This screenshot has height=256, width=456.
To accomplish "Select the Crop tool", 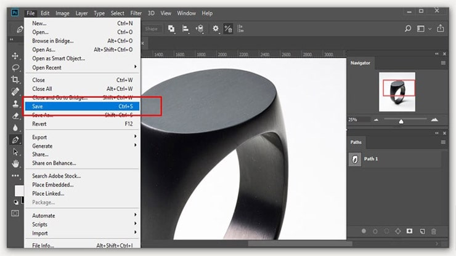I will coord(15,80).
